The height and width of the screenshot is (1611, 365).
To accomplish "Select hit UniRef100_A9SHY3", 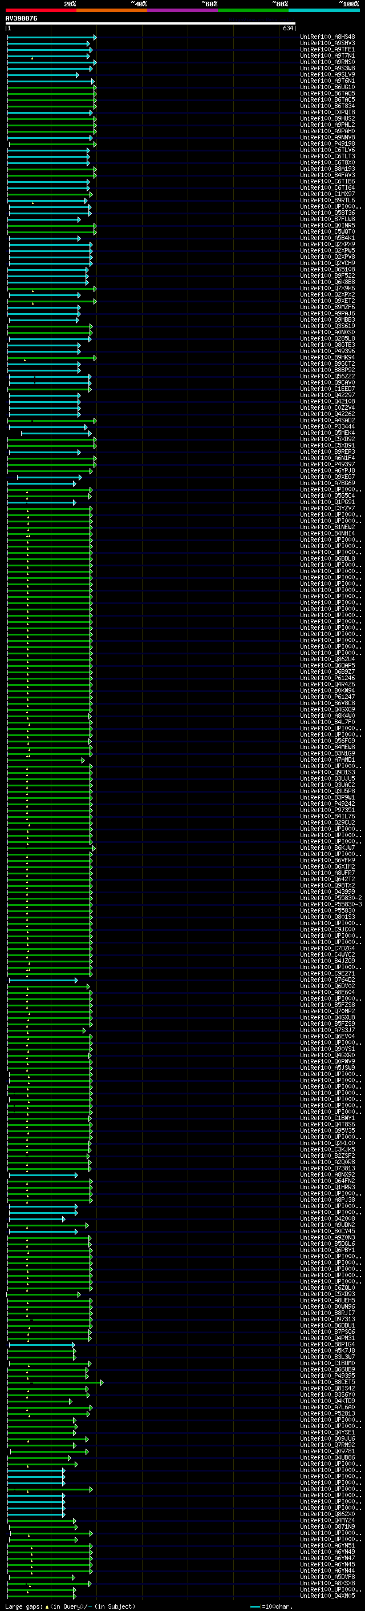I will [x=327, y=43].
